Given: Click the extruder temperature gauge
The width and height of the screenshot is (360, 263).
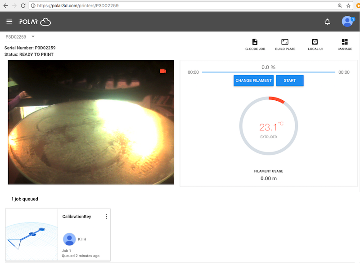Looking at the screenshot, I should [x=269, y=125].
